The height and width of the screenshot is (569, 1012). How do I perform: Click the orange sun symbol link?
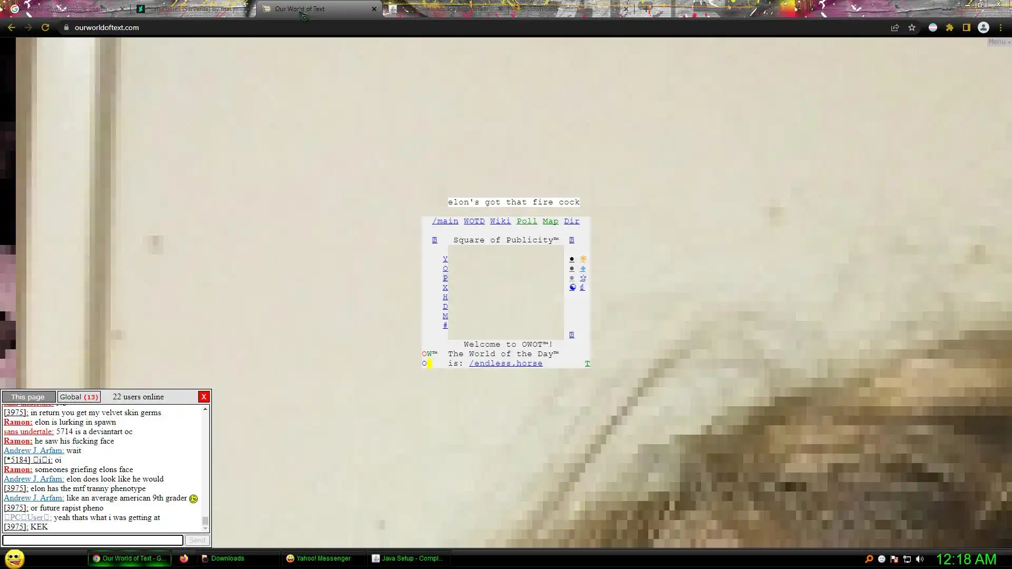point(583,259)
